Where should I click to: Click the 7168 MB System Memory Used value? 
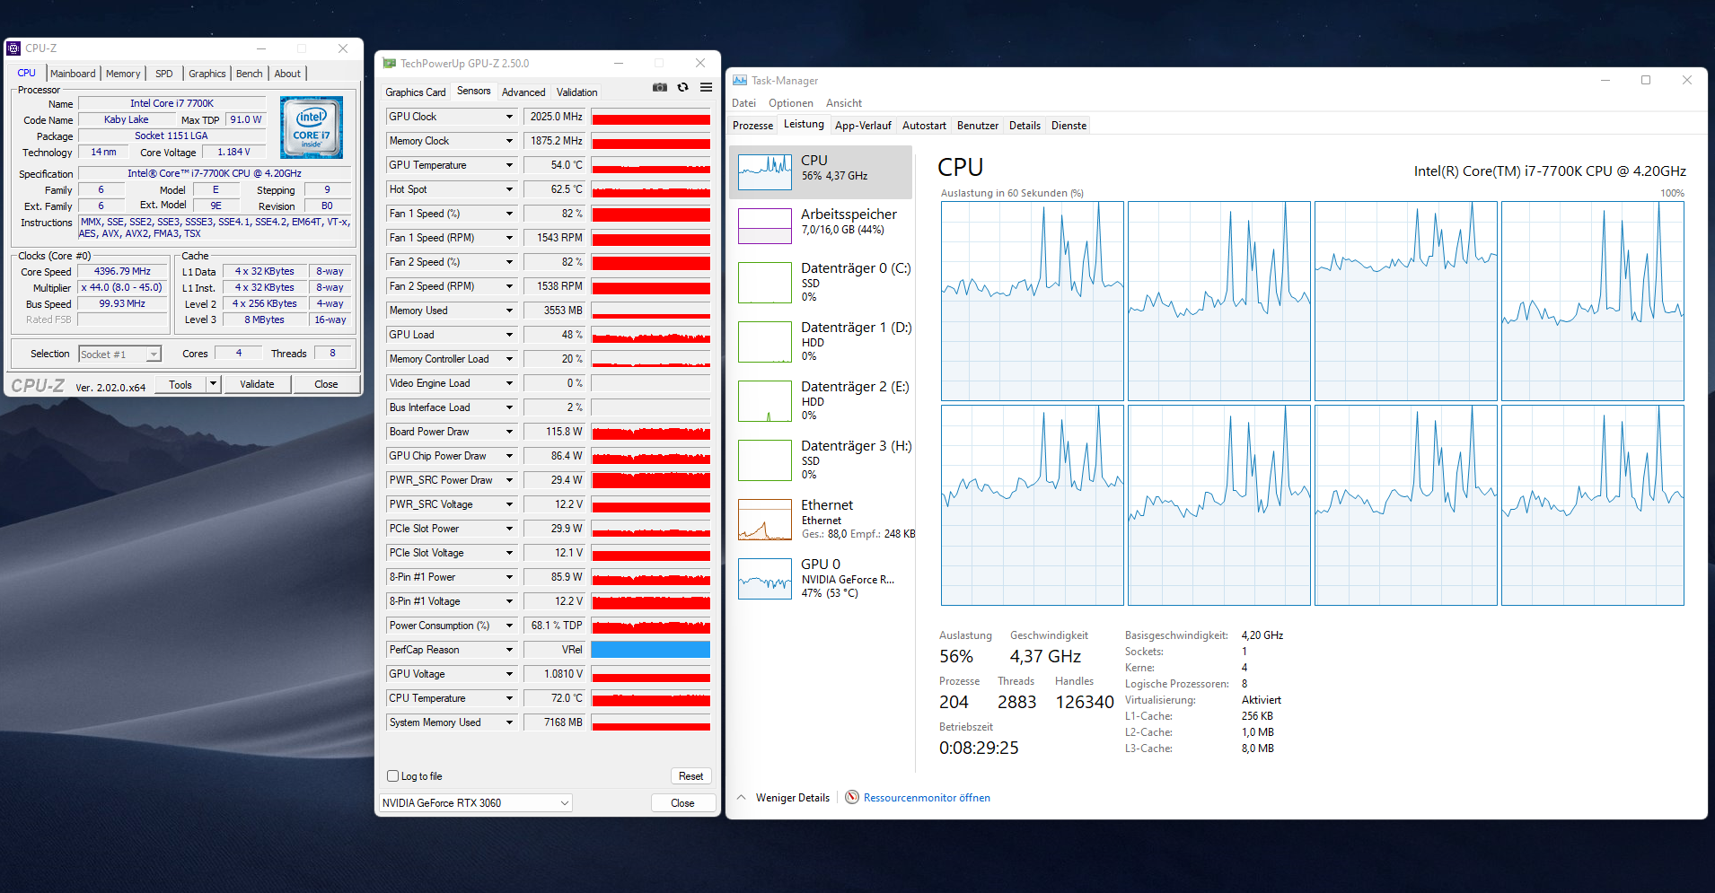pyautogui.click(x=556, y=722)
